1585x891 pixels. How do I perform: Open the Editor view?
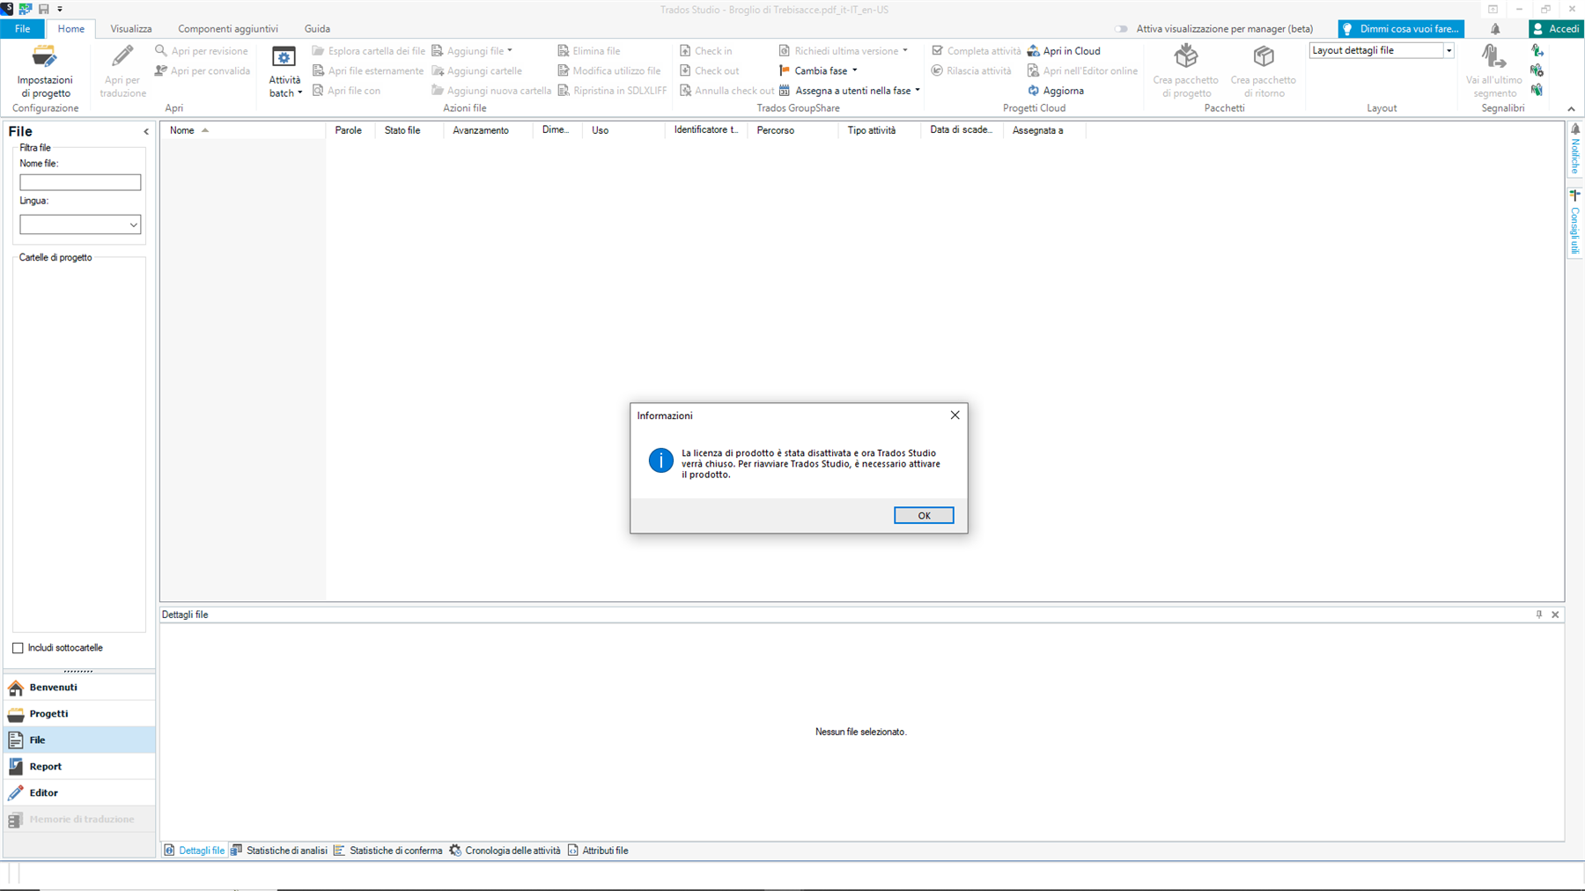79,792
